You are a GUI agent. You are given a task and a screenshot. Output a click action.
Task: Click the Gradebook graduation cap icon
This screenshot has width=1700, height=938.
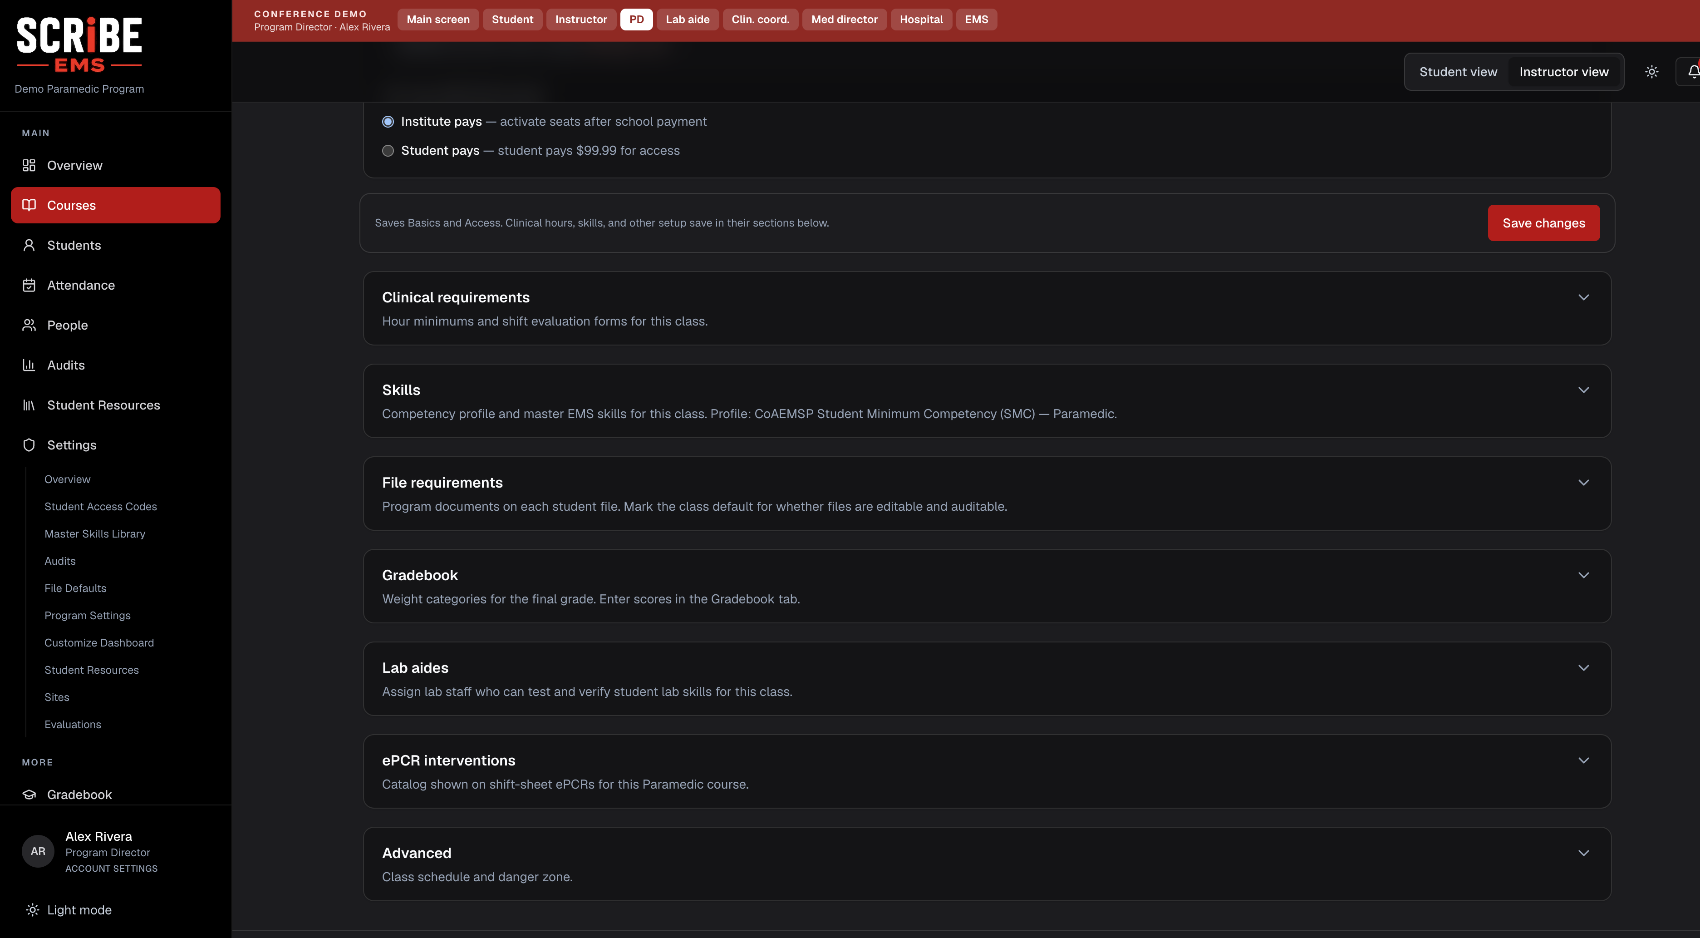click(29, 795)
